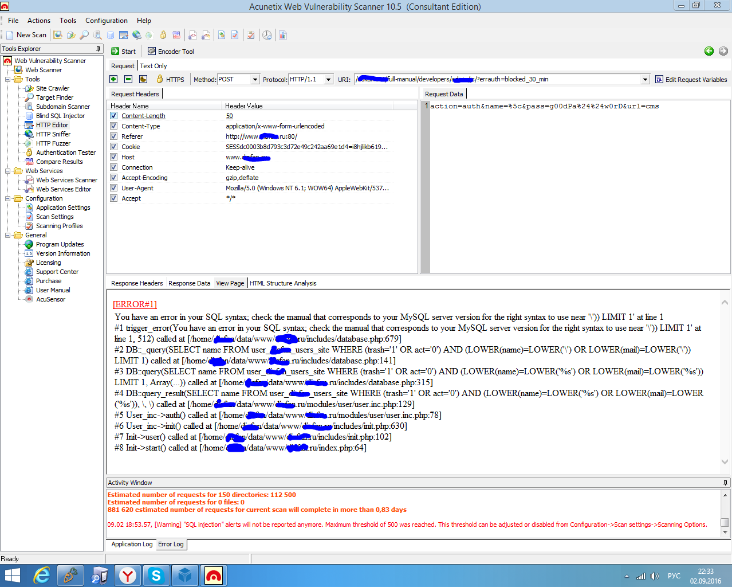Open the Reporter chart toolbar icon
Screen dimensions: 732x587
pos(283,35)
